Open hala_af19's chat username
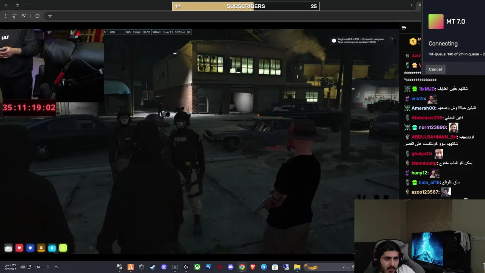Screen dimensions: 485x273 pyautogui.click(x=429, y=182)
